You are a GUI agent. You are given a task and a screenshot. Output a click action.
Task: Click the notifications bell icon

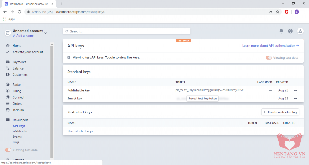(x=281, y=31)
